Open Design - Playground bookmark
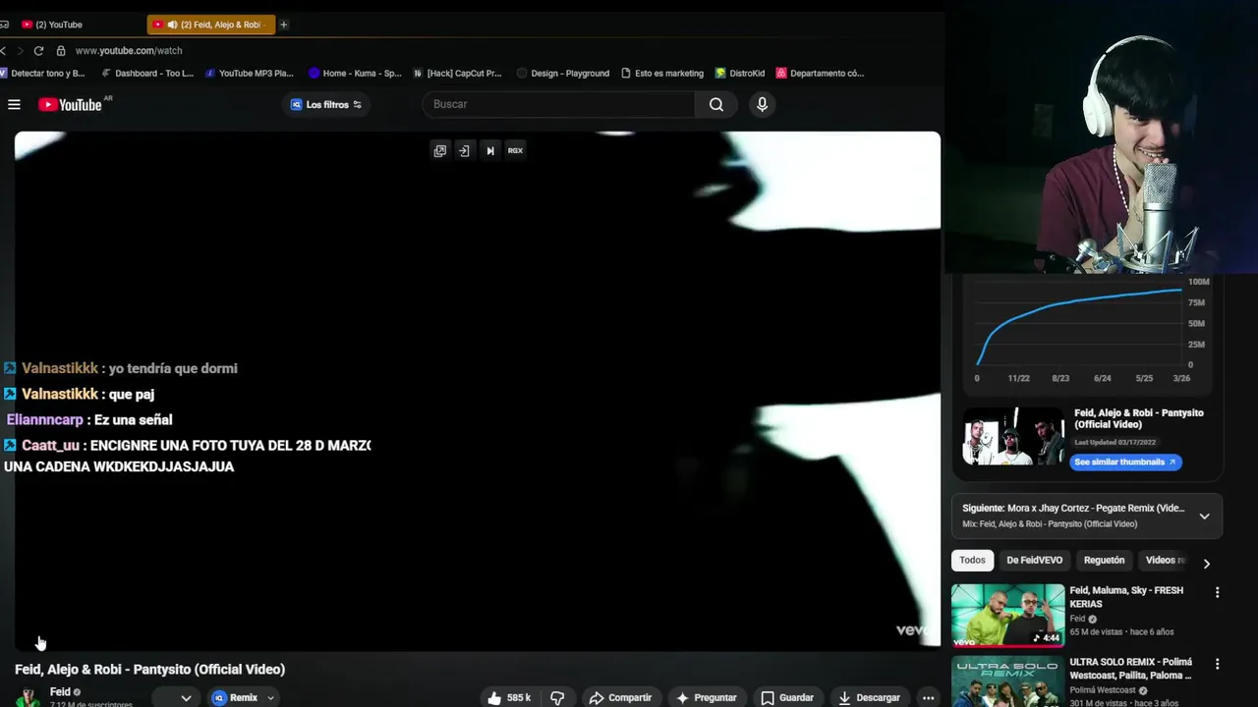Image resolution: width=1258 pixels, height=707 pixels. tap(563, 73)
